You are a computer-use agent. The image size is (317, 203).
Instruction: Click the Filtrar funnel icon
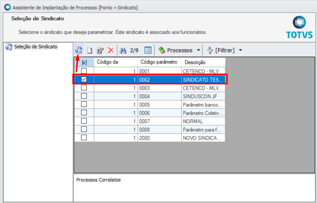(210, 50)
